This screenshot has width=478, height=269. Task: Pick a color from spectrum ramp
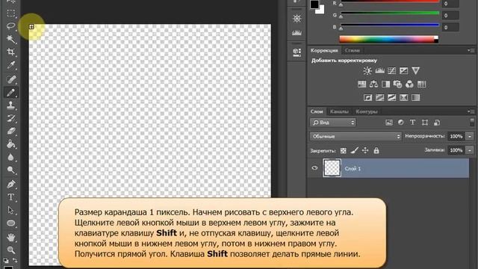point(388,40)
